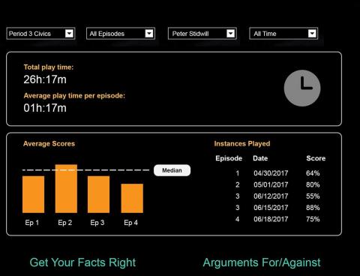Open the Period 3 Civics class dropdown
This screenshot has width=360, height=276.
click(40, 34)
